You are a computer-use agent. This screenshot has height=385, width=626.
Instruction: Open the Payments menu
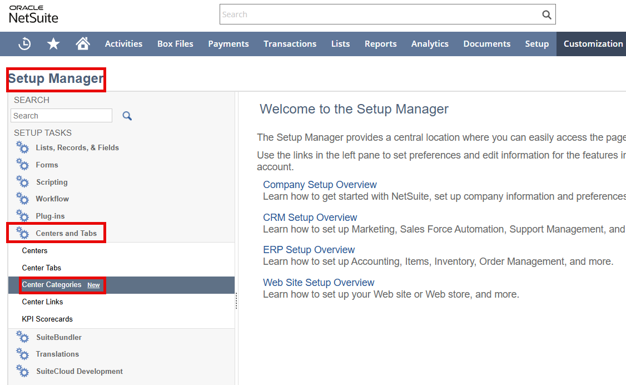(228, 44)
